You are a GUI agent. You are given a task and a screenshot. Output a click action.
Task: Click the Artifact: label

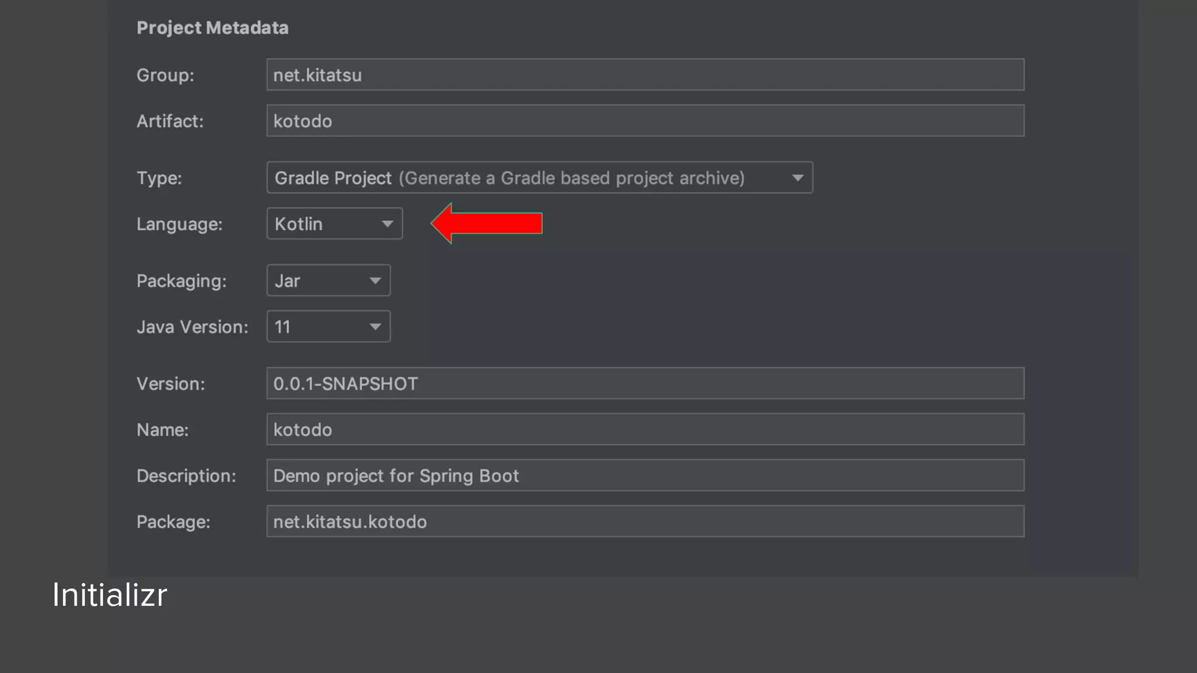click(x=169, y=121)
